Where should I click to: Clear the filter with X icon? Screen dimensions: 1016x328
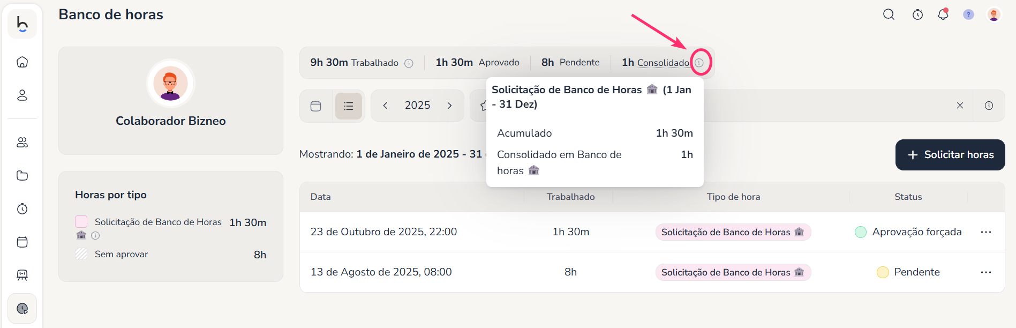pos(960,106)
